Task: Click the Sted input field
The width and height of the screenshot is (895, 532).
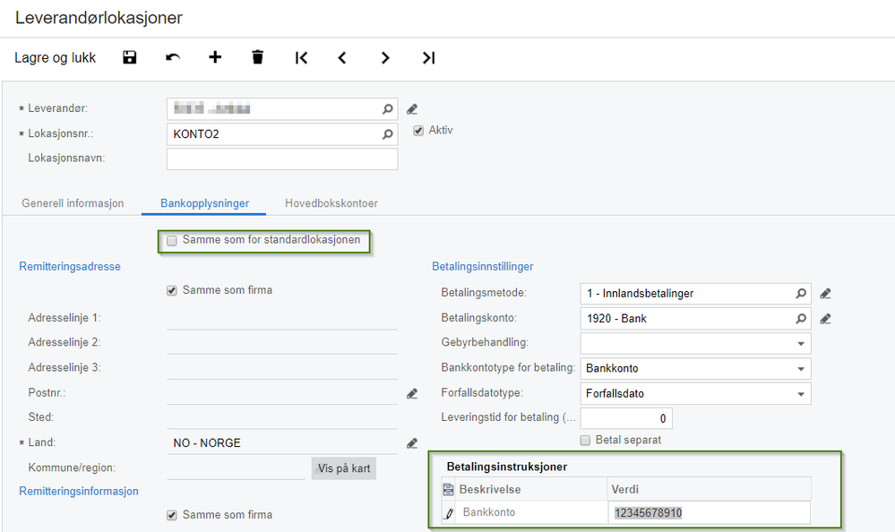Action: click(282, 418)
